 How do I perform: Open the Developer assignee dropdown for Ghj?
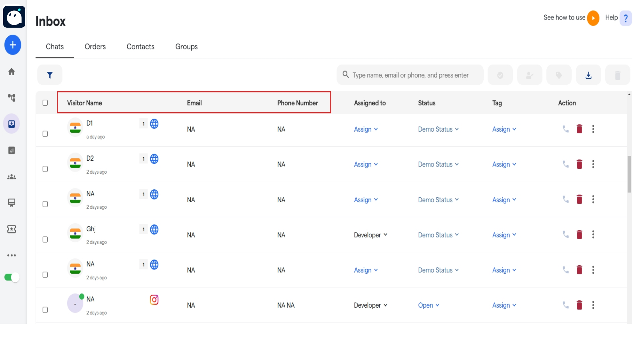(370, 235)
